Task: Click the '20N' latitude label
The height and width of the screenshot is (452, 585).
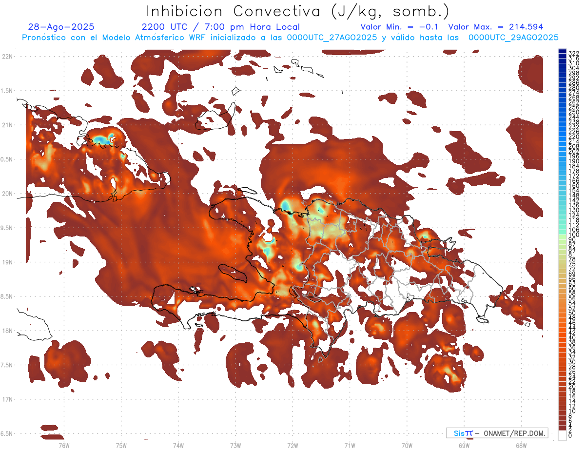Action: click(7, 194)
